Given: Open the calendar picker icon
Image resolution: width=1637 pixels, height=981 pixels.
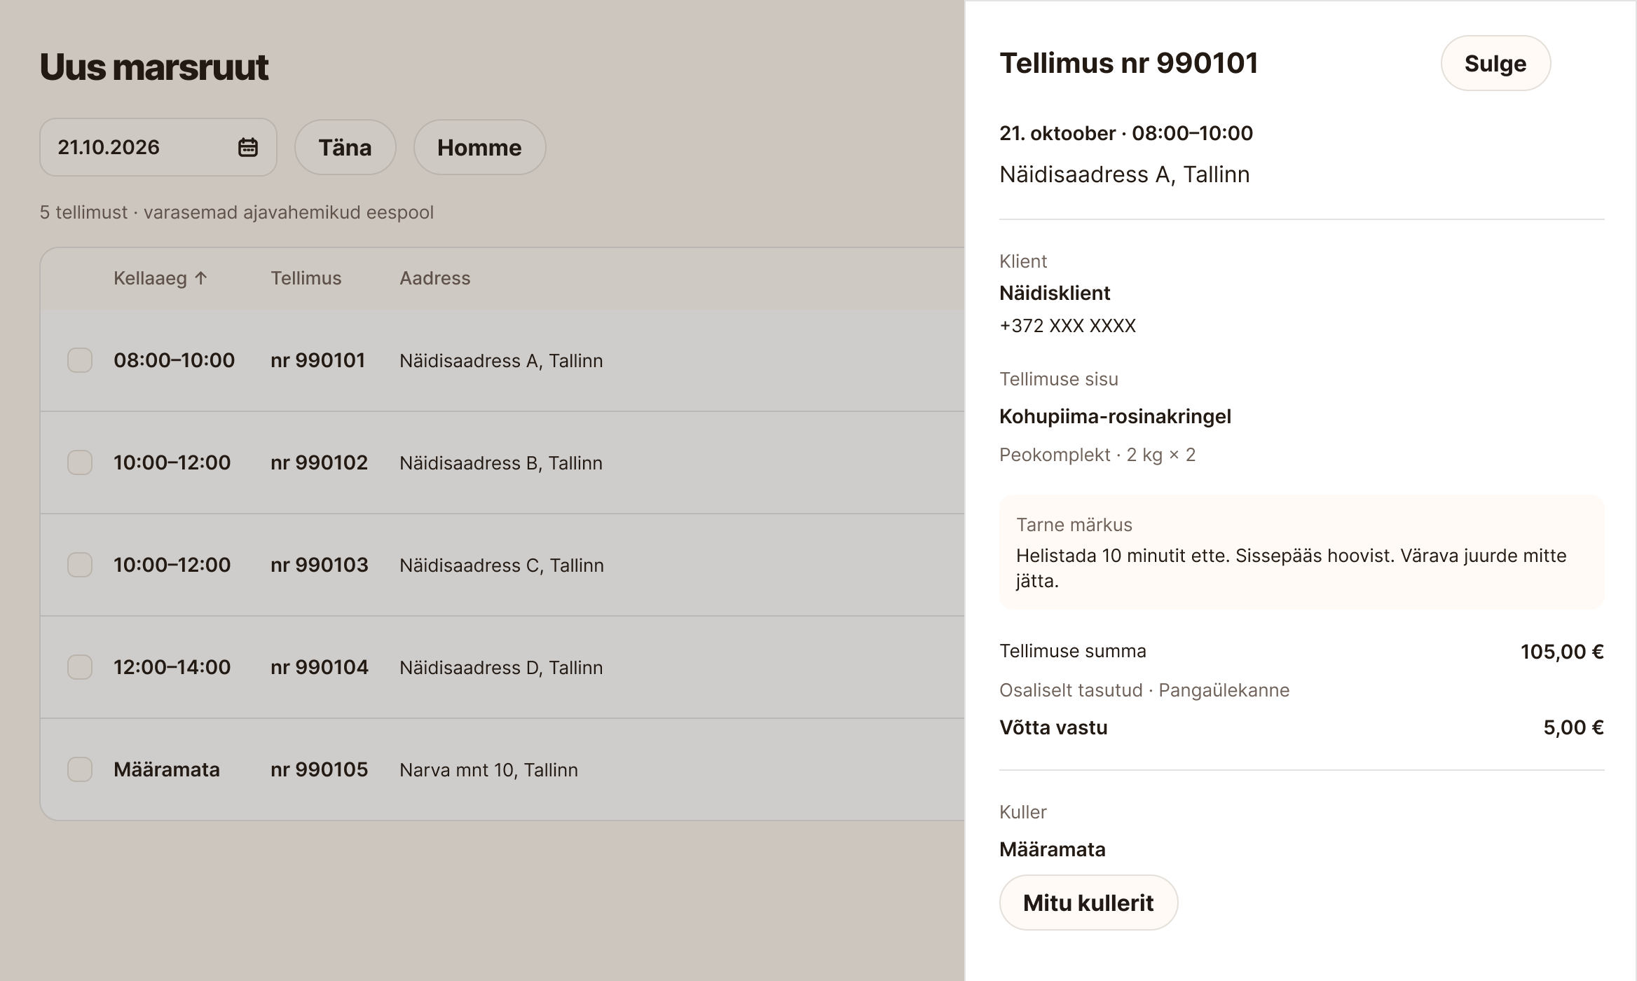Looking at the screenshot, I should pos(248,147).
